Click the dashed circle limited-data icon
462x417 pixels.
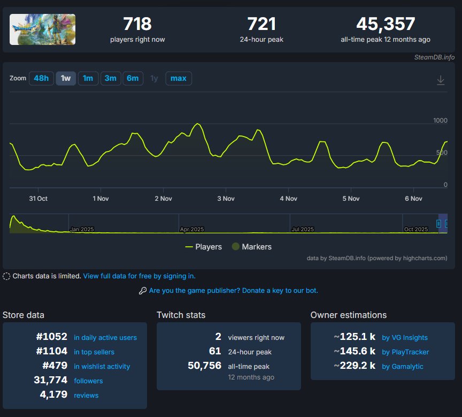click(6, 276)
